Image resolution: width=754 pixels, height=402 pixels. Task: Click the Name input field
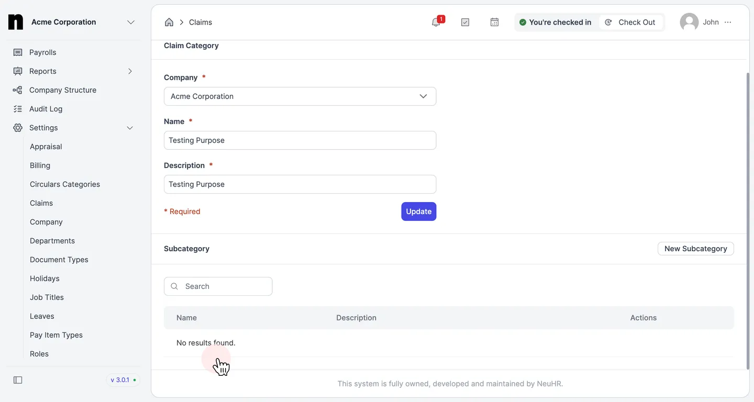300,140
